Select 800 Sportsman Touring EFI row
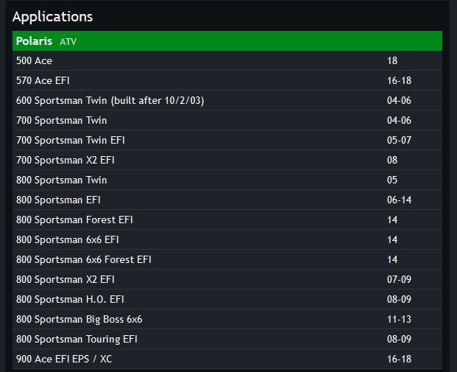 click(x=227, y=339)
